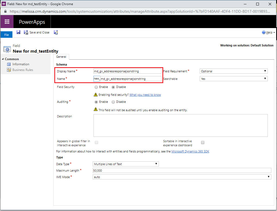Screen dimensions: 277x211
Task: Click Save and Close button
Action: click(x=37, y=32)
